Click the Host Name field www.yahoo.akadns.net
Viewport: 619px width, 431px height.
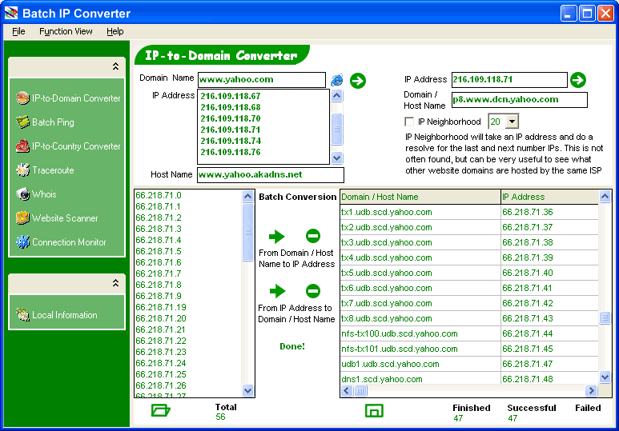tap(271, 174)
